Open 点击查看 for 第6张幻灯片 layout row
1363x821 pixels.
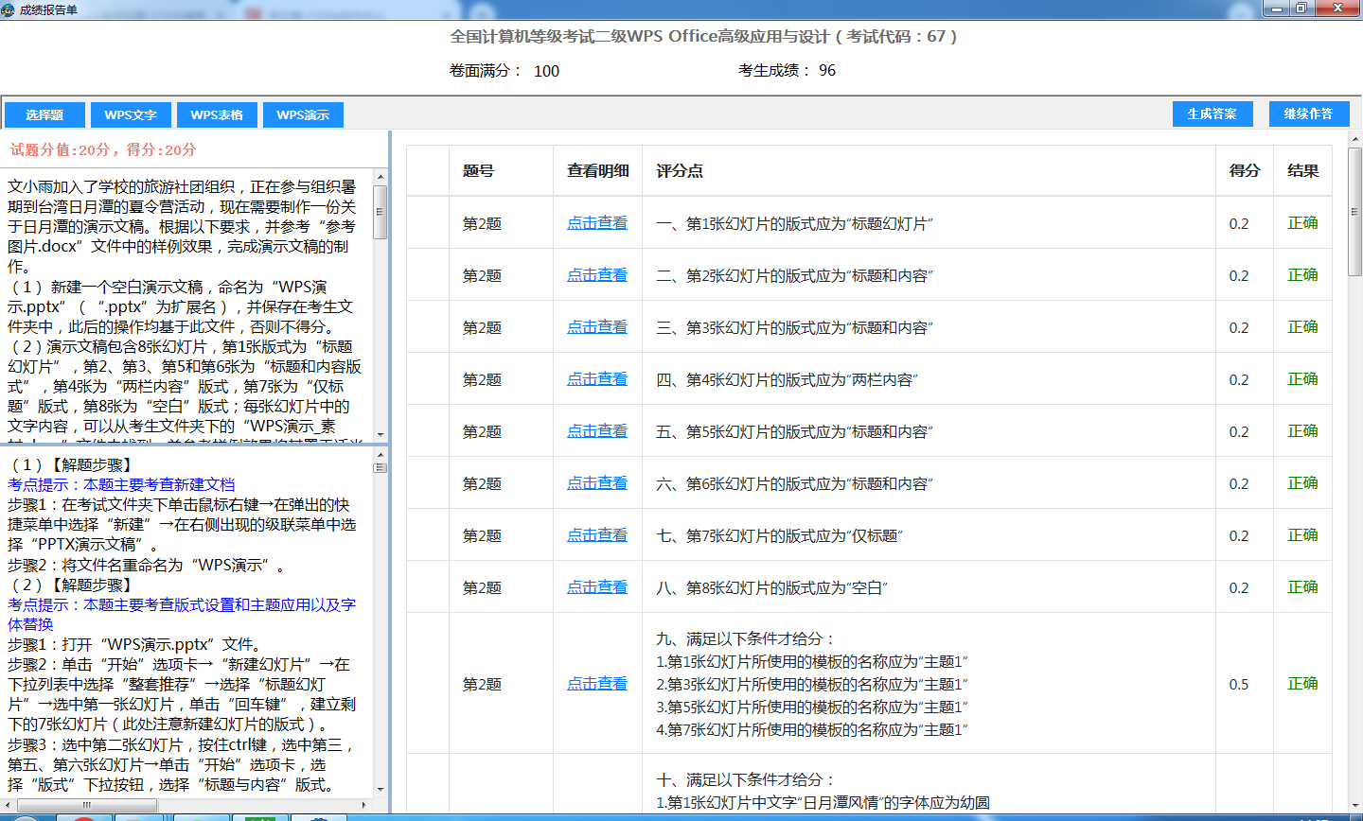pyautogui.click(x=597, y=483)
